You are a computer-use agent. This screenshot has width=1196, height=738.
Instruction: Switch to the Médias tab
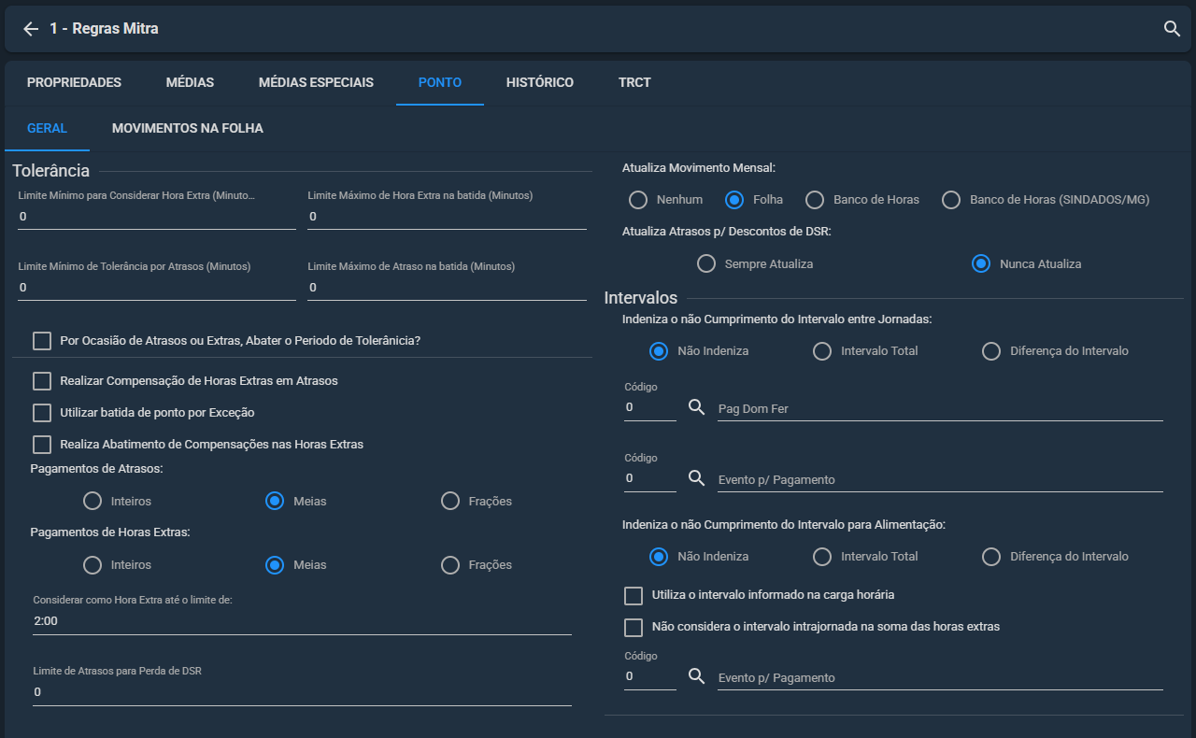[190, 82]
